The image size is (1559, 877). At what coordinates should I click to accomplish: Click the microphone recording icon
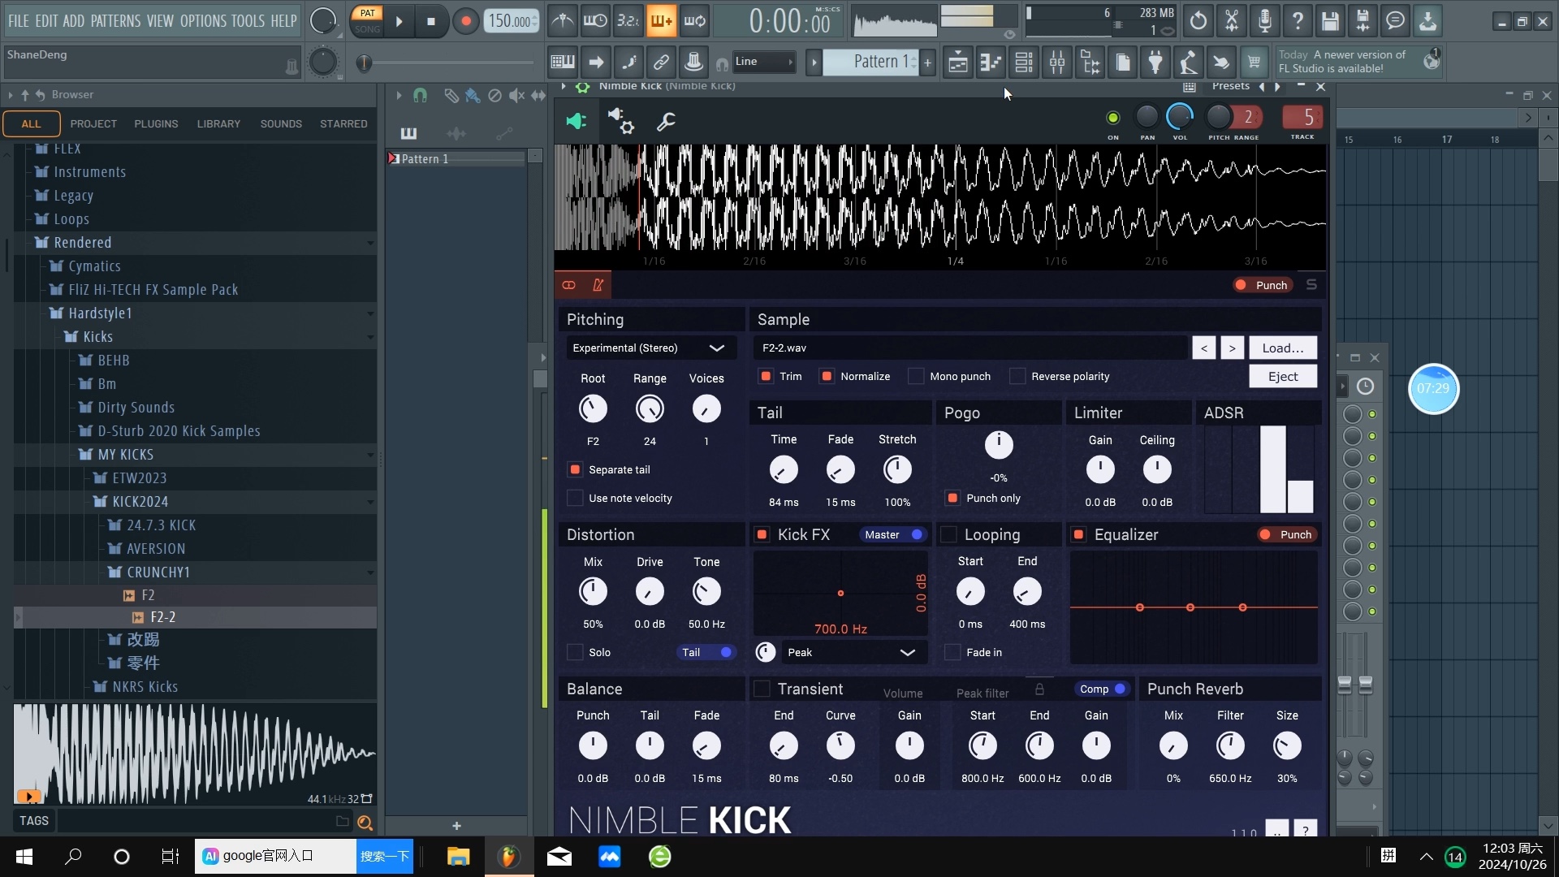1264,21
